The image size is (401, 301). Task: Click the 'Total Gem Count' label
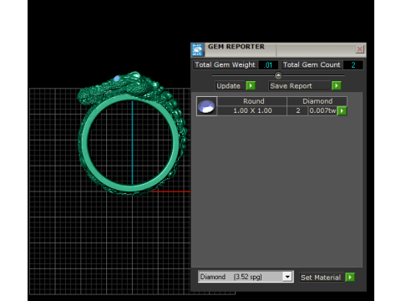312,64
